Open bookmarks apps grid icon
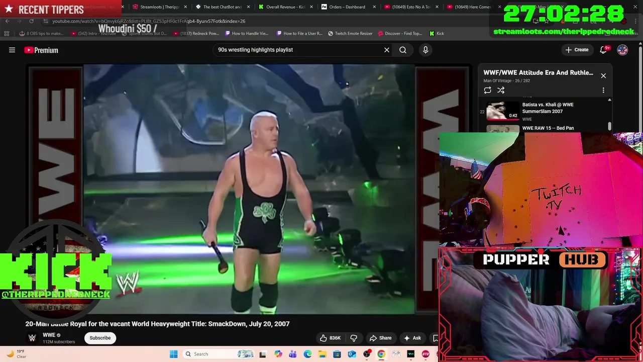Image resolution: width=643 pixels, height=362 pixels. pos(7,33)
